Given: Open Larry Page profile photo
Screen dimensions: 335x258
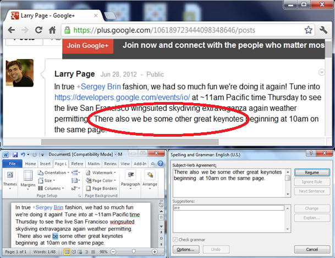Looking at the screenshot, I should [x=20, y=73].
